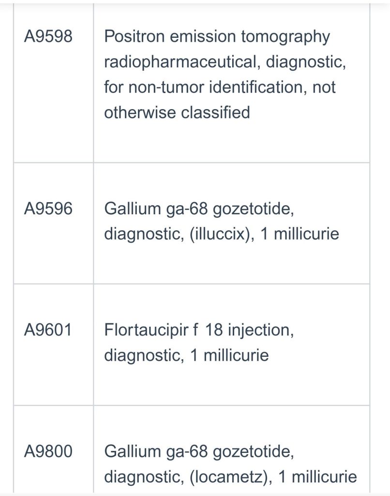Click "diagnostic, 1 millicurie" under Flortaucipir
Image resolution: width=390 pixels, height=496 pixels.
[186, 355]
